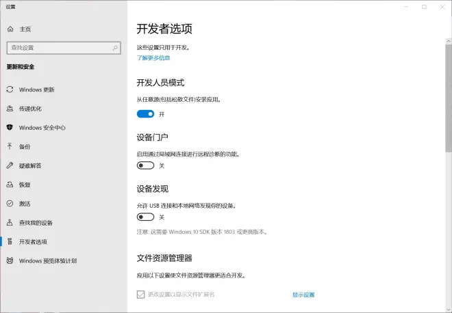
Task: Open the 激活 page
Action: (x=64, y=204)
